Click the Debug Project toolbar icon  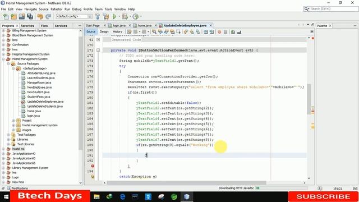click(x=125, y=16)
